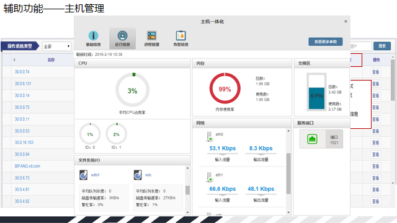Click the CPU ID 0 gauge showing 1%
This screenshot has height=223, width=397.
pyautogui.click(x=90, y=134)
